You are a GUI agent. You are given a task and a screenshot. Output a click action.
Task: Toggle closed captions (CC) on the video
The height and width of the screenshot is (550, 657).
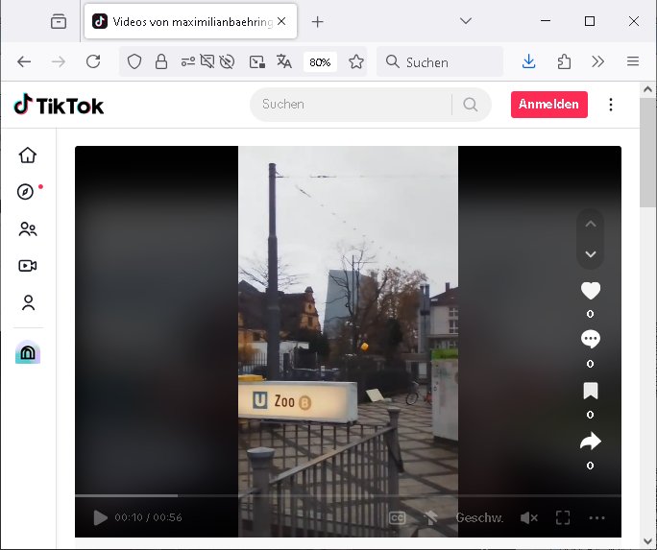click(397, 517)
